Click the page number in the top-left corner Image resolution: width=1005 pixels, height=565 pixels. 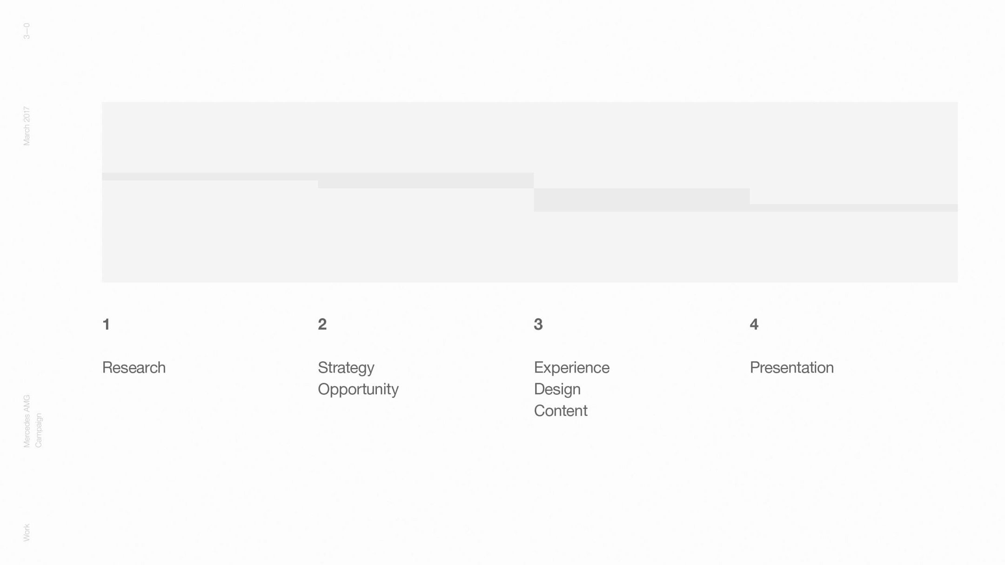point(27,31)
